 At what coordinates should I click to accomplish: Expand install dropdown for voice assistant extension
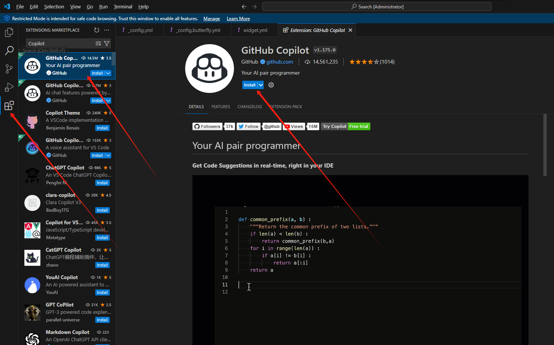(108, 155)
